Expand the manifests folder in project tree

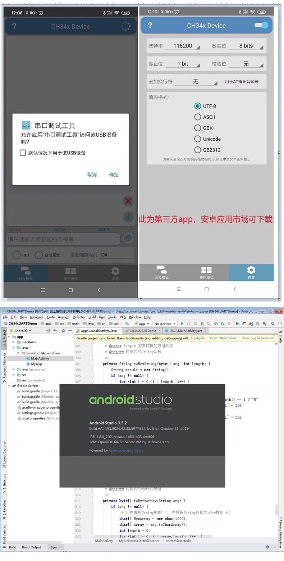(x=14, y=342)
